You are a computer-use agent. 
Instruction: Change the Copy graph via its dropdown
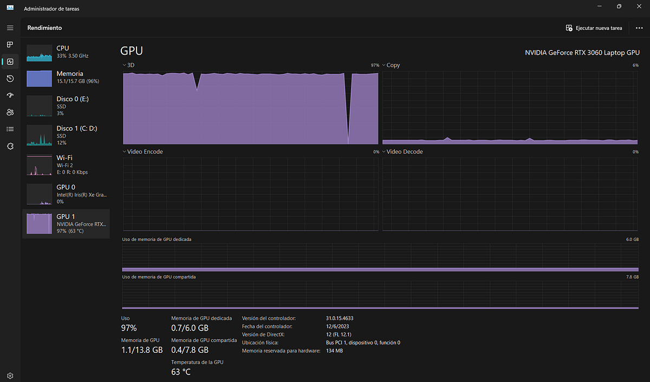coord(390,64)
